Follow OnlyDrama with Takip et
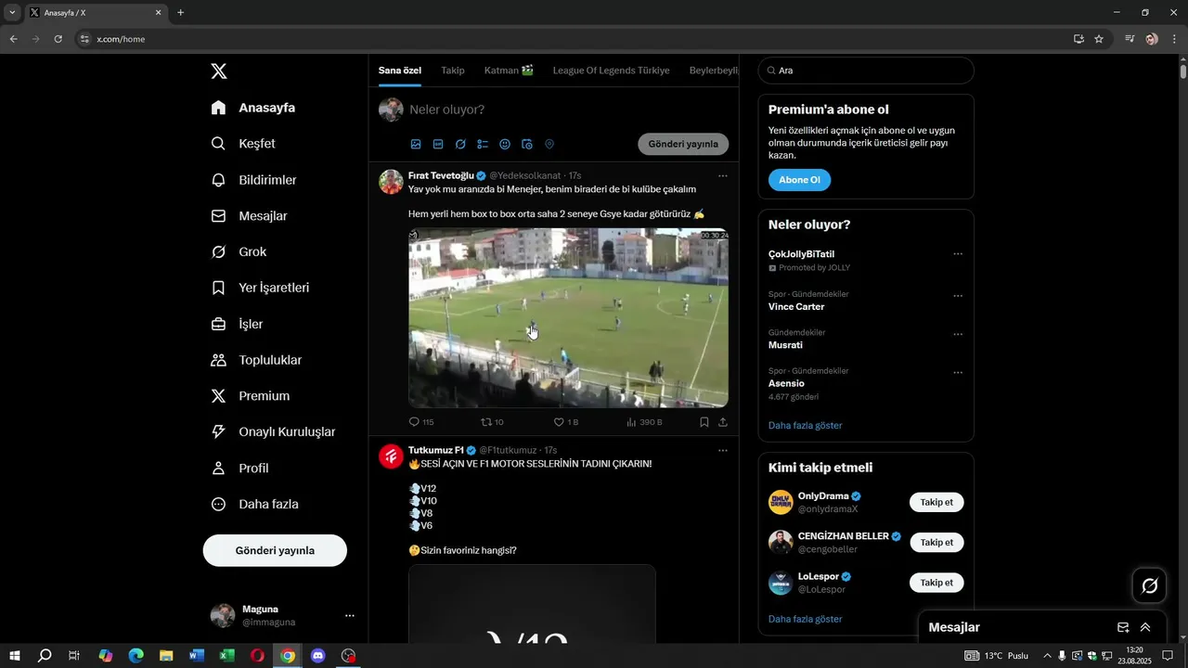Screen dimensions: 1188x668 click(936, 503)
